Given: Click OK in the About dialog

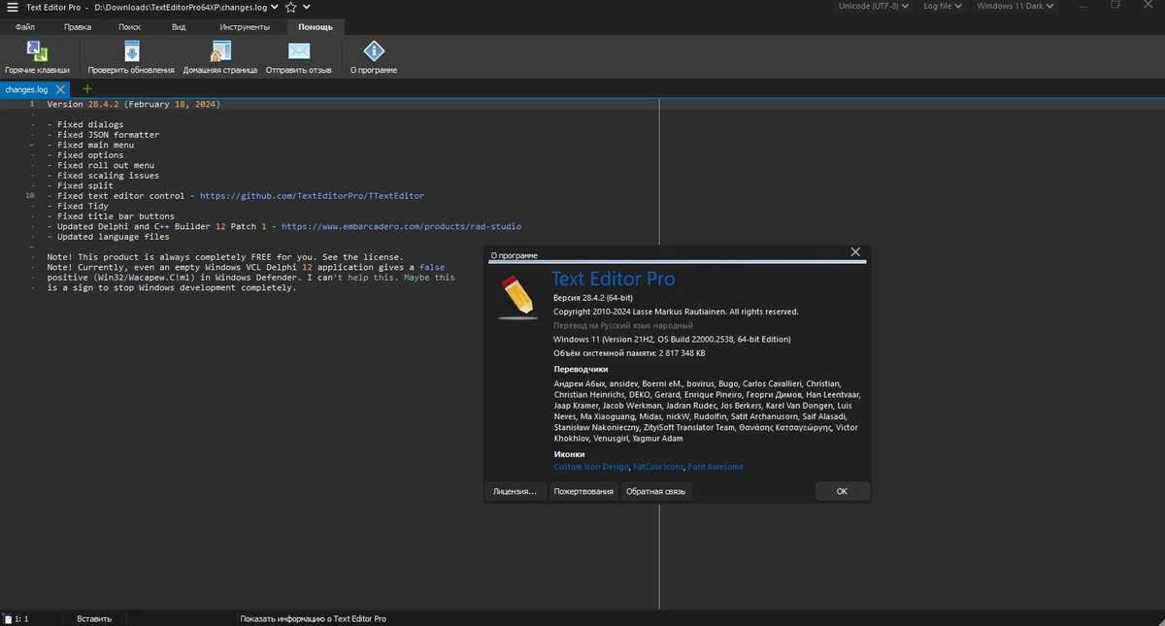Looking at the screenshot, I should point(842,491).
